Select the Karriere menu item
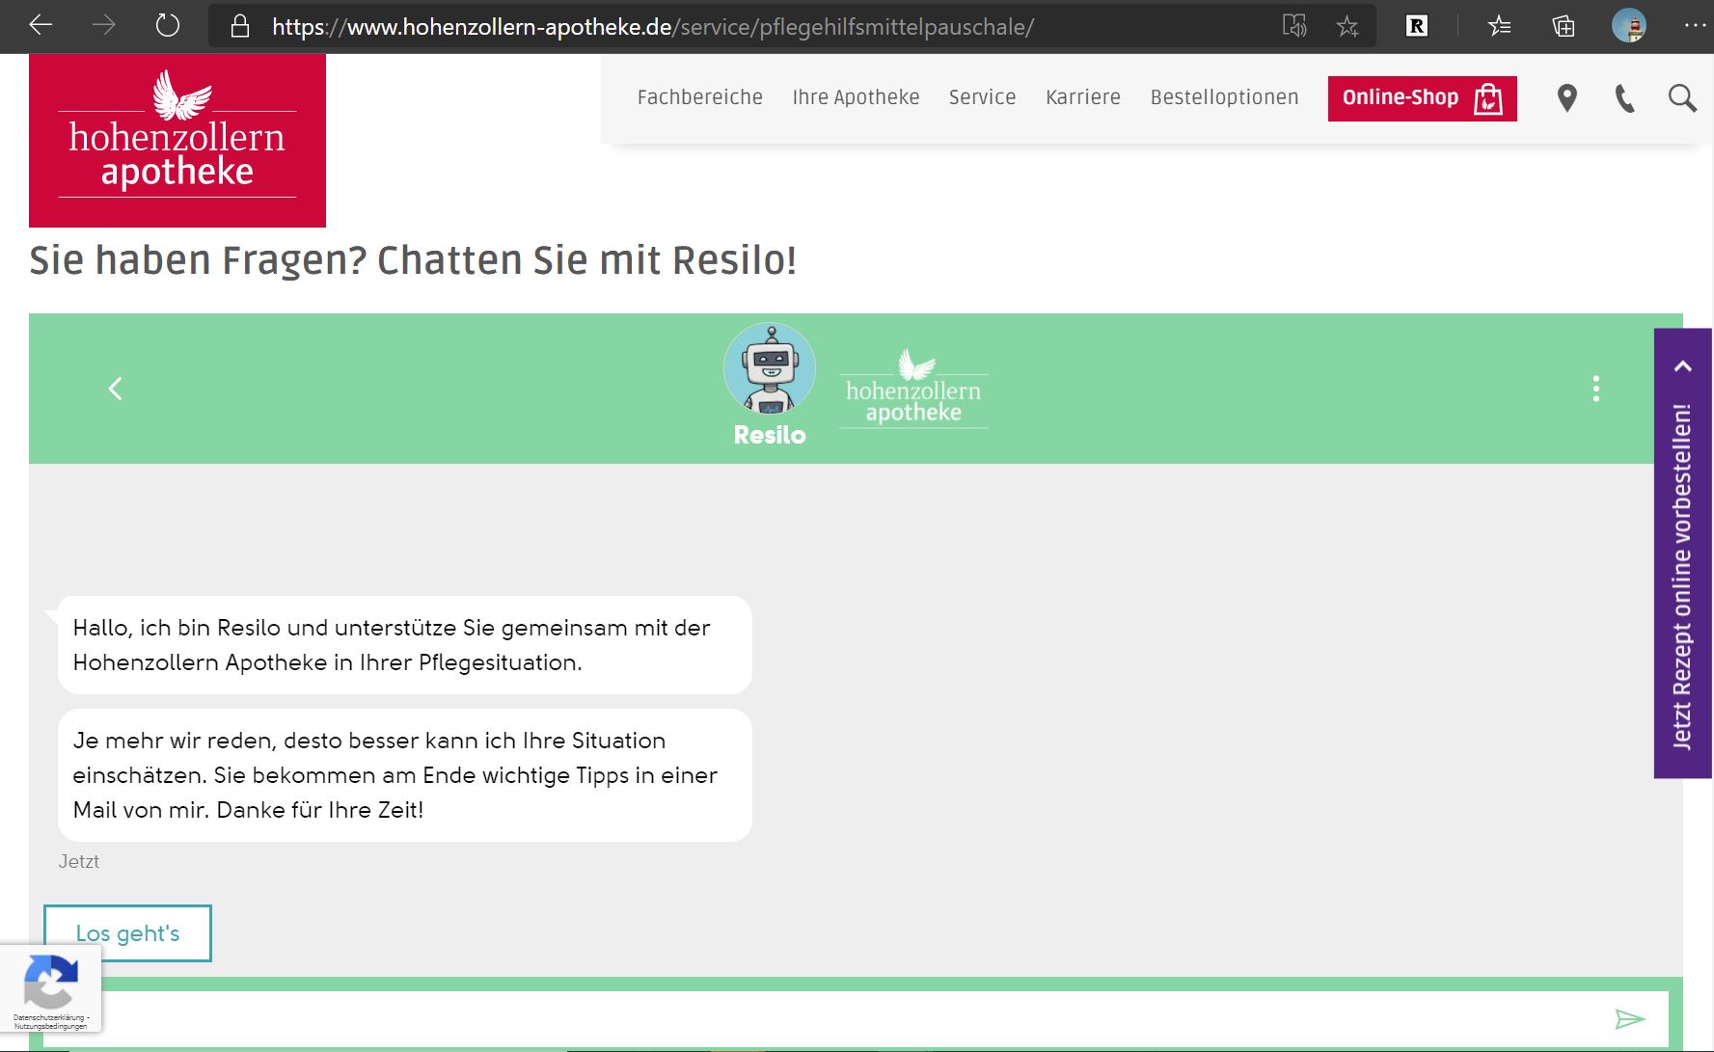The height and width of the screenshot is (1052, 1714). pos(1083,96)
